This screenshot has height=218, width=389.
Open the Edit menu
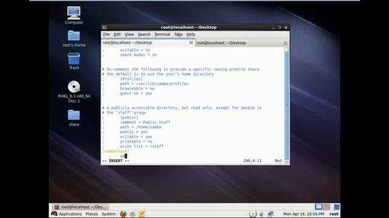(117, 35)
